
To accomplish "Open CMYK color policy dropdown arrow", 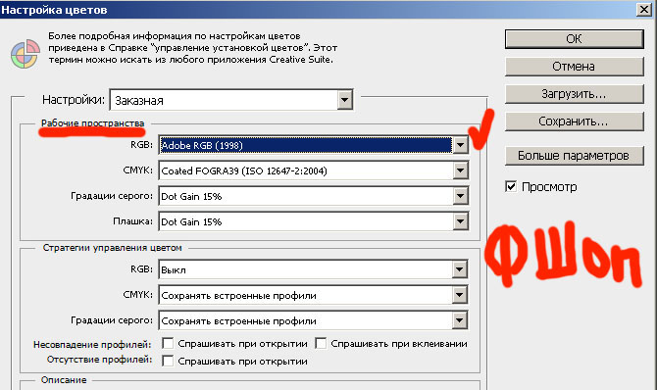I will point(460,295).
